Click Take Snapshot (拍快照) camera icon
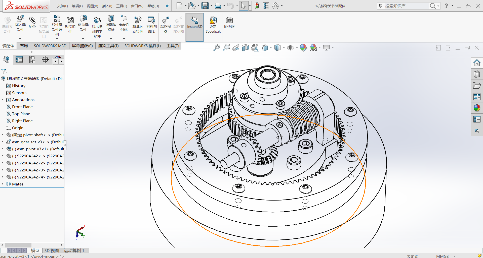Screen dimensions: 483x258 pyautogui.click(x=229, y=20)
